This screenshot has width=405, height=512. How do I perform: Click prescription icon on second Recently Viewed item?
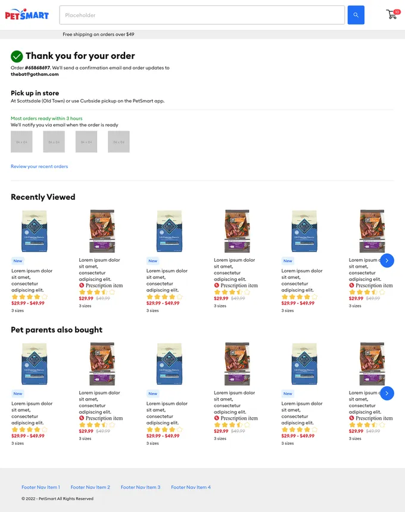82,286
